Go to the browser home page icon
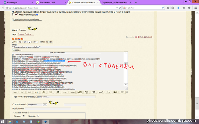This screenshot has width=199, height=124. [184, 8]
